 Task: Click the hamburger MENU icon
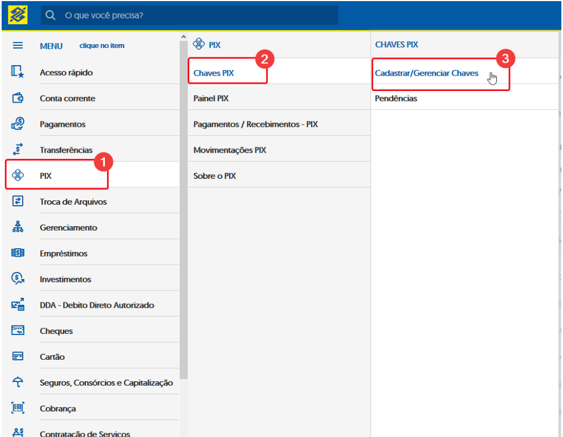[x=18, y=46]
